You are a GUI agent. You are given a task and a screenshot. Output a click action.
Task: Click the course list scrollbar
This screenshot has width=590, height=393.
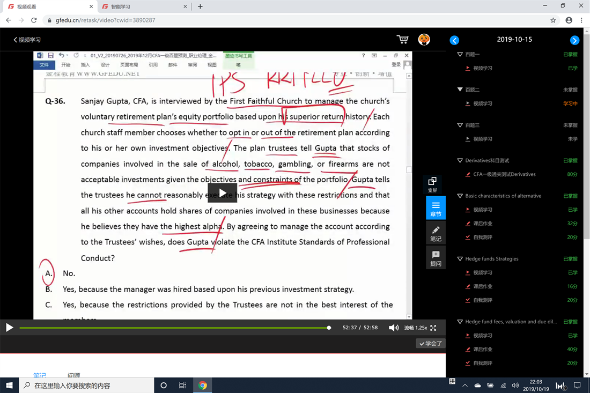click(x=587, y=136)
